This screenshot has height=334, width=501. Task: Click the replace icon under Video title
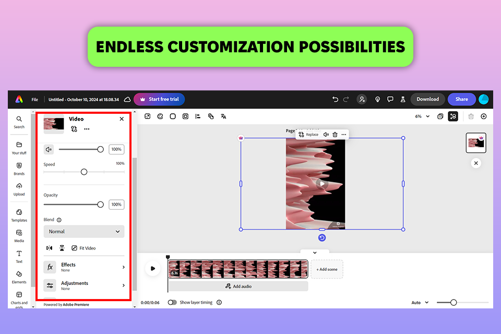74,129
